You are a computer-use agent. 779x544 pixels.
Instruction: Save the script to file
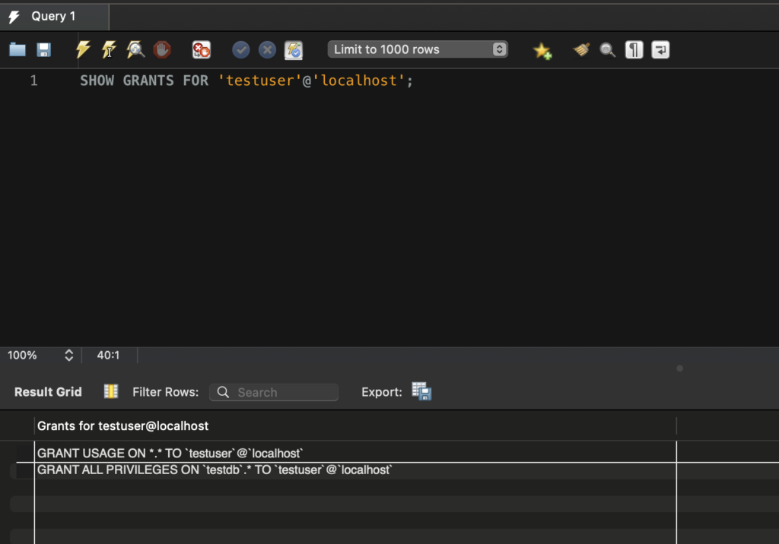coord(43,50)
